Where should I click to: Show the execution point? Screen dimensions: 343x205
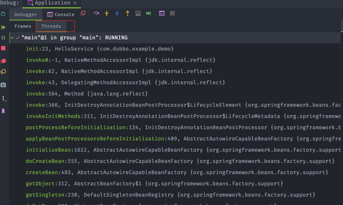click(x=83, y=13)
